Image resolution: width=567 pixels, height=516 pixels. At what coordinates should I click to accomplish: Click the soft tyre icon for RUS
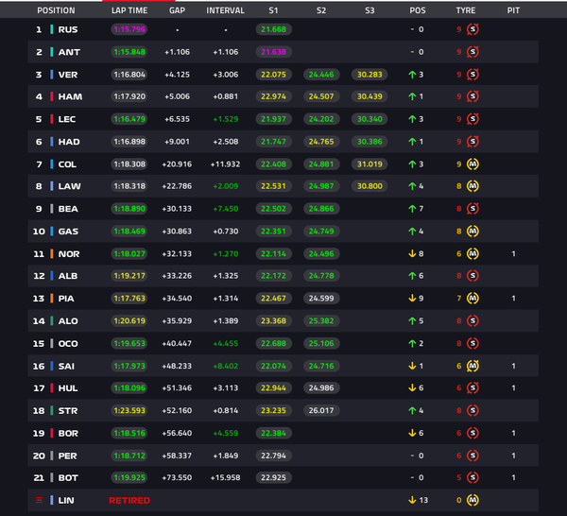[472, 29]
